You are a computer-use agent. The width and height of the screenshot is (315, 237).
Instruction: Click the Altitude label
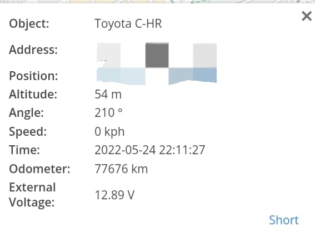pos(33,94)
